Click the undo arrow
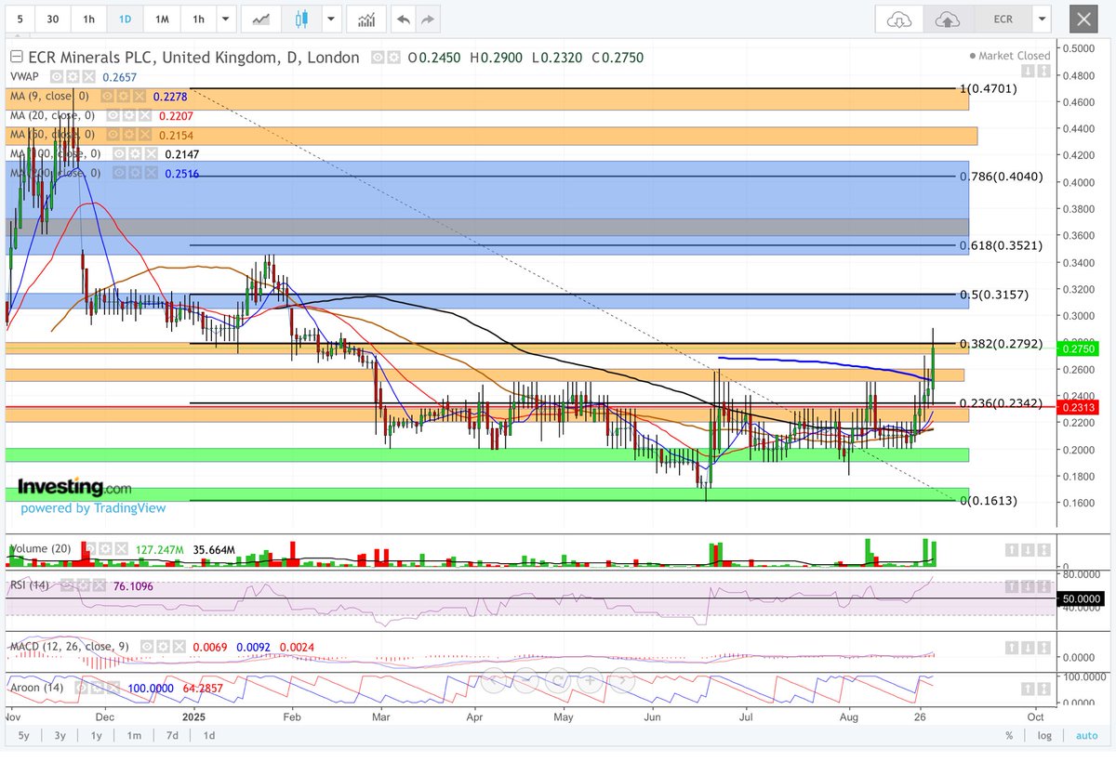 403,19
